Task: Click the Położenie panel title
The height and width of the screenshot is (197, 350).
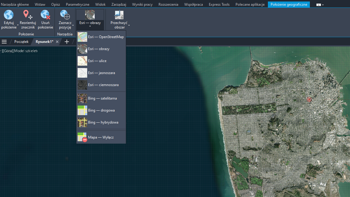Action: click(x=26, y=34)
